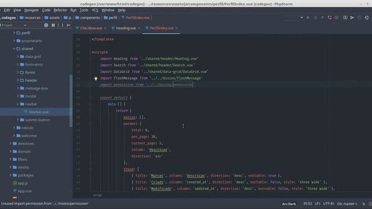Switch to the Heading.vue tab
Viewport: 372px width, 209px height.
(x=126, y=28)
